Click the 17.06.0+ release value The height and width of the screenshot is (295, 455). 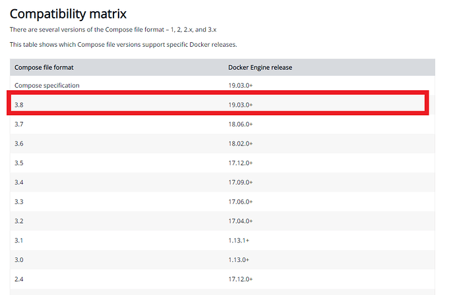point(241,201)
